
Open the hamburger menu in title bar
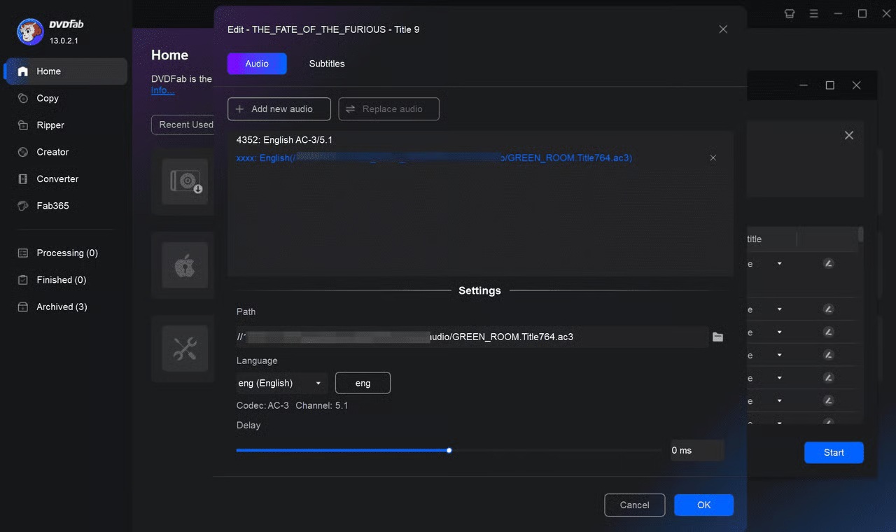click(813, 13)
